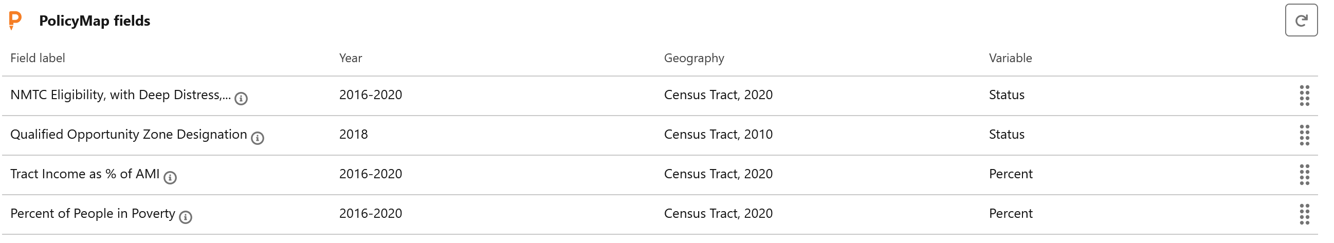Click the PolicyMap orange logo icon
Image resolution: width=1334 pixels, height=243 pixels.
tap(15, 20)
